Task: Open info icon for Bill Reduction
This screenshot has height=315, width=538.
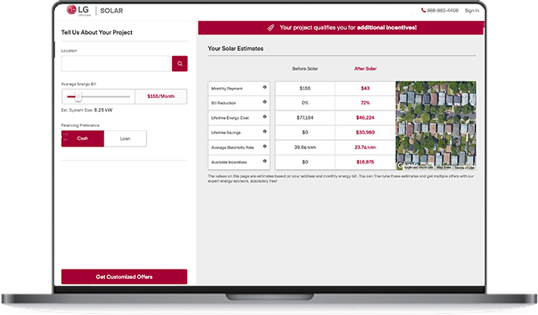Action: (264, 102)
